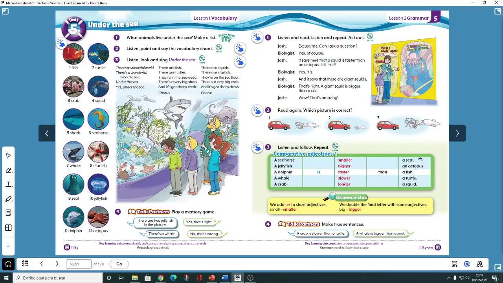Click the cloud sync icon
Viewport: 503px width, 283px height.
click(498, 267)
